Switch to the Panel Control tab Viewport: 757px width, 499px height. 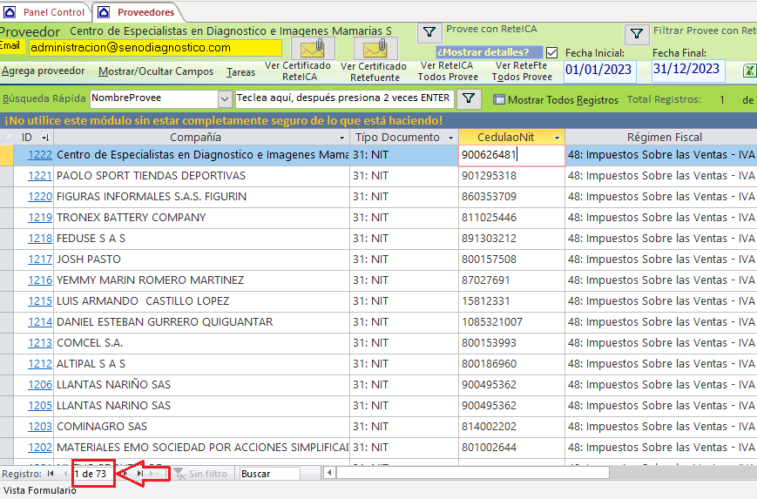[x=45, y=12]
